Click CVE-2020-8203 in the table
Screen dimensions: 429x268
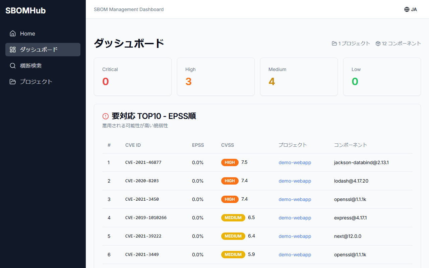(x=142, y=181)
